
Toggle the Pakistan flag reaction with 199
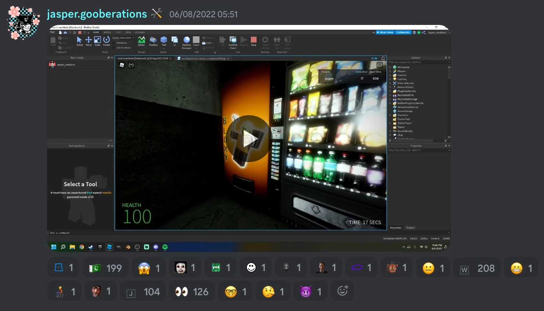[x=105, y=268]
